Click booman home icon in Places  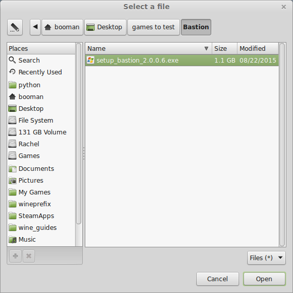pos(12,96)
